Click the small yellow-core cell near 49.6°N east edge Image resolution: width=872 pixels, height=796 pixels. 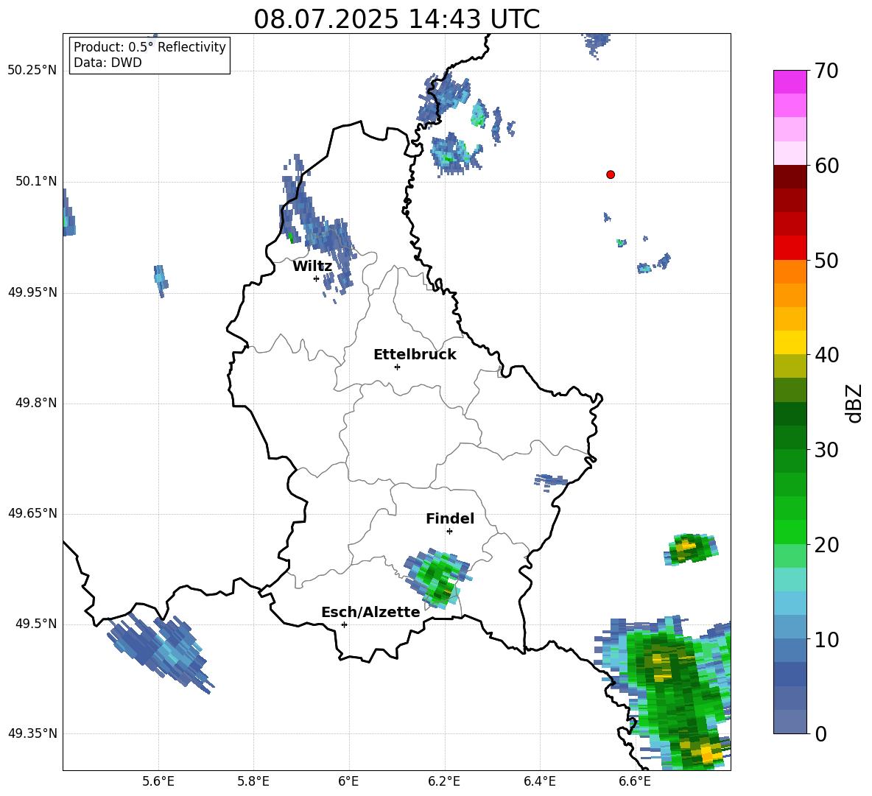690,549
